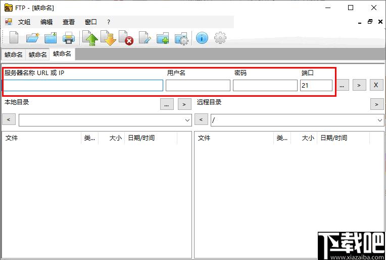The height and width of the screenshot is (260, 386).
Task: Close the inner document window
Action: [x=380, y=22]
